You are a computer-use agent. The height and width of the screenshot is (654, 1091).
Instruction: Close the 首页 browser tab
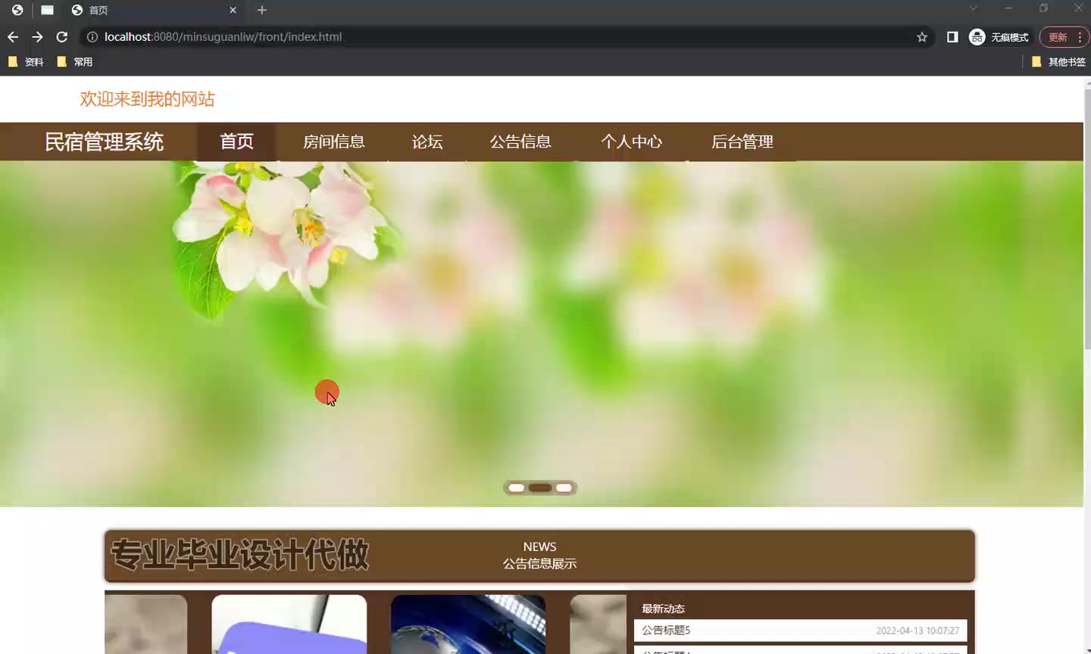(x=233, y=10)
